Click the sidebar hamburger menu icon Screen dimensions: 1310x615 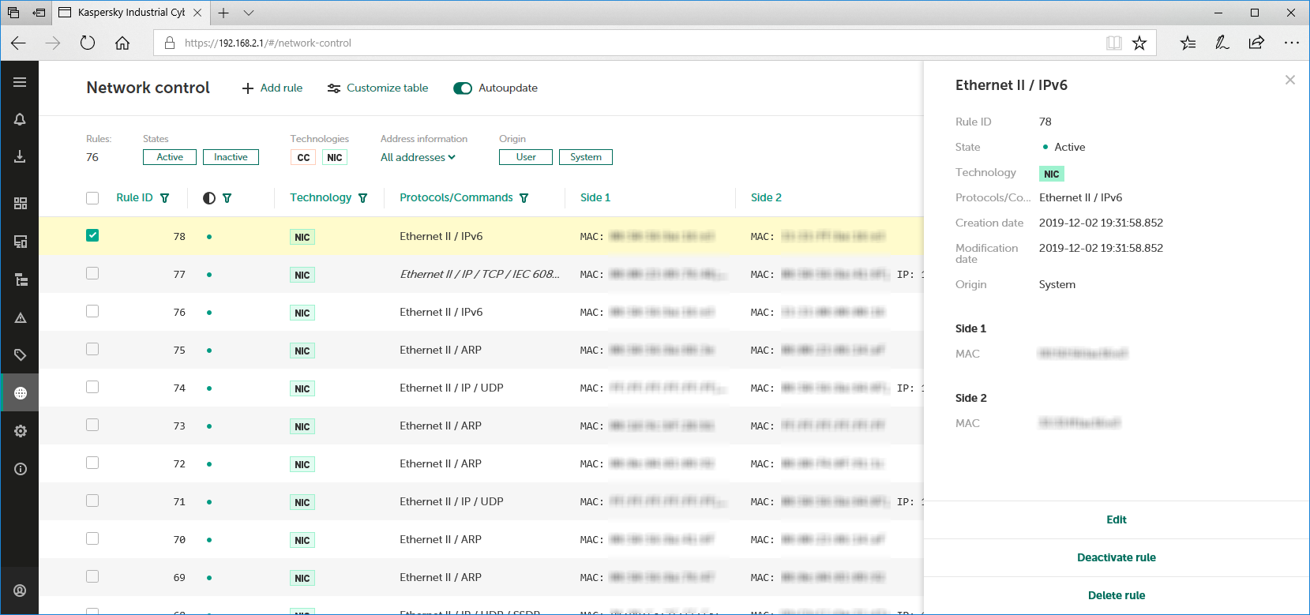click(20, 82)
